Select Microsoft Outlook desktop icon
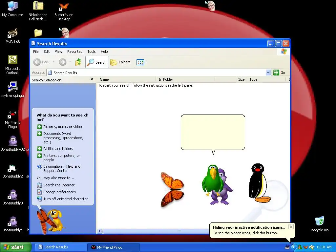The image size is (336, 252). [x=12, y=65]
